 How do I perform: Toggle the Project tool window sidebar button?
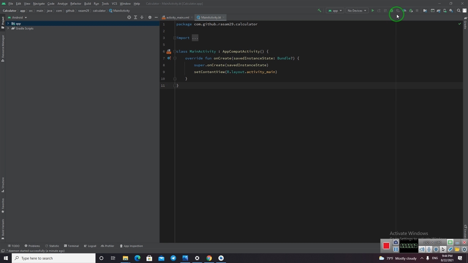click(3, 20)
